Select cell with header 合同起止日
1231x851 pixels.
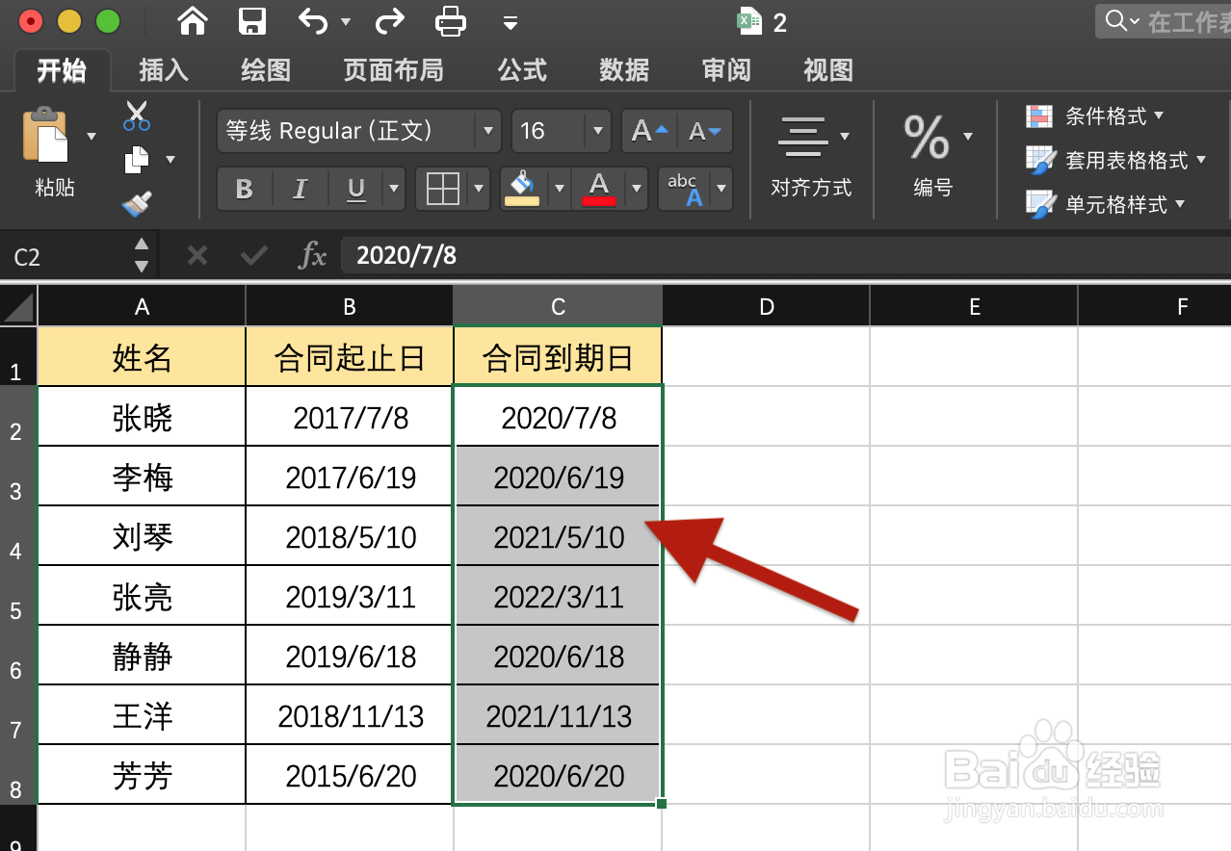(350, 358)
